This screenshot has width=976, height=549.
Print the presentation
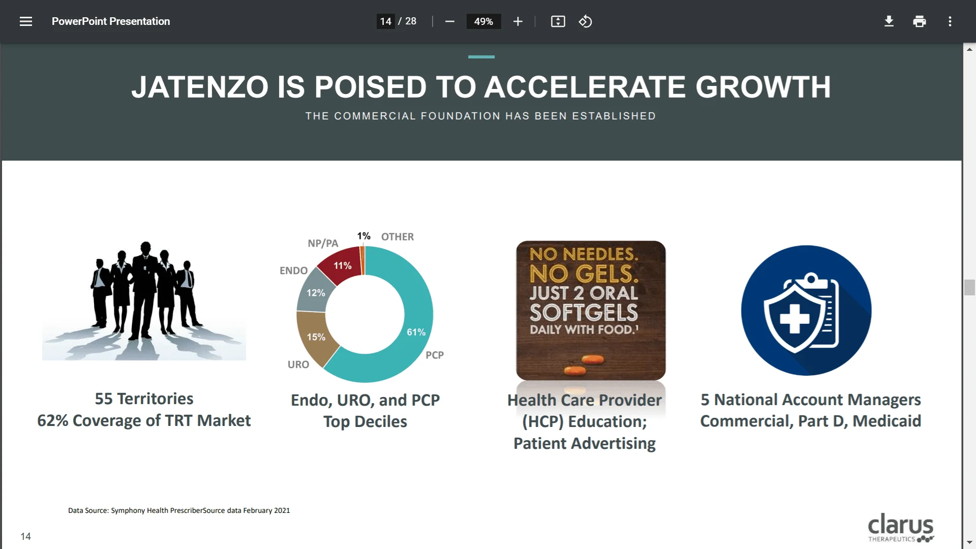(x=919, y=21)
